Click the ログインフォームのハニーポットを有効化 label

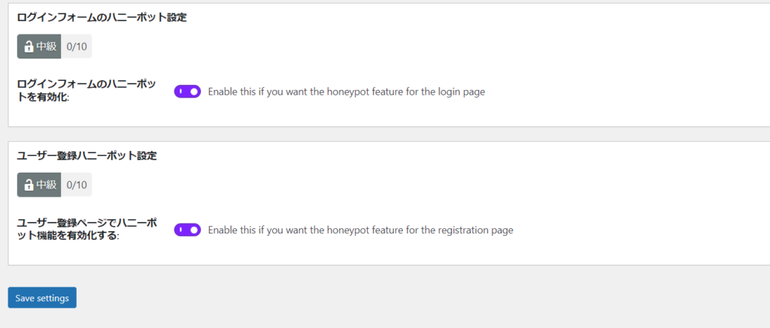point(86,92)
